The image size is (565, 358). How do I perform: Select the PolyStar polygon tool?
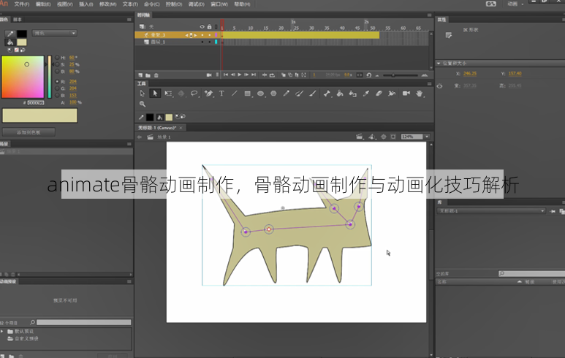[x=273, y=94]
